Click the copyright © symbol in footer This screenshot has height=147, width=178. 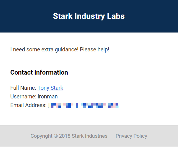pos(56,136)
